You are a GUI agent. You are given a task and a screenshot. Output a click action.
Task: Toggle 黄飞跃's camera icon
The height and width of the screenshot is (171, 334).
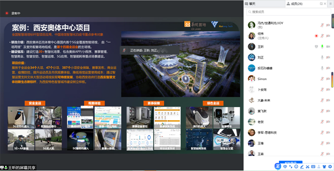328,111
